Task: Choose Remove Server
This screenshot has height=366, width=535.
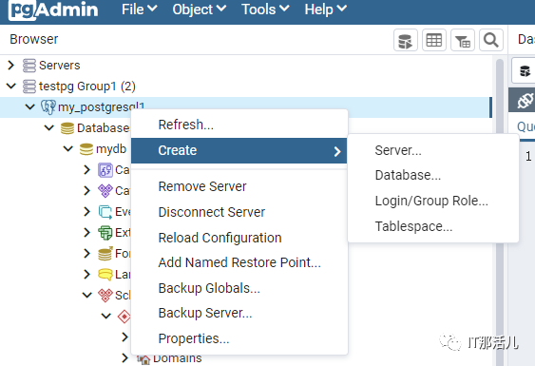Action: (239, 186)
